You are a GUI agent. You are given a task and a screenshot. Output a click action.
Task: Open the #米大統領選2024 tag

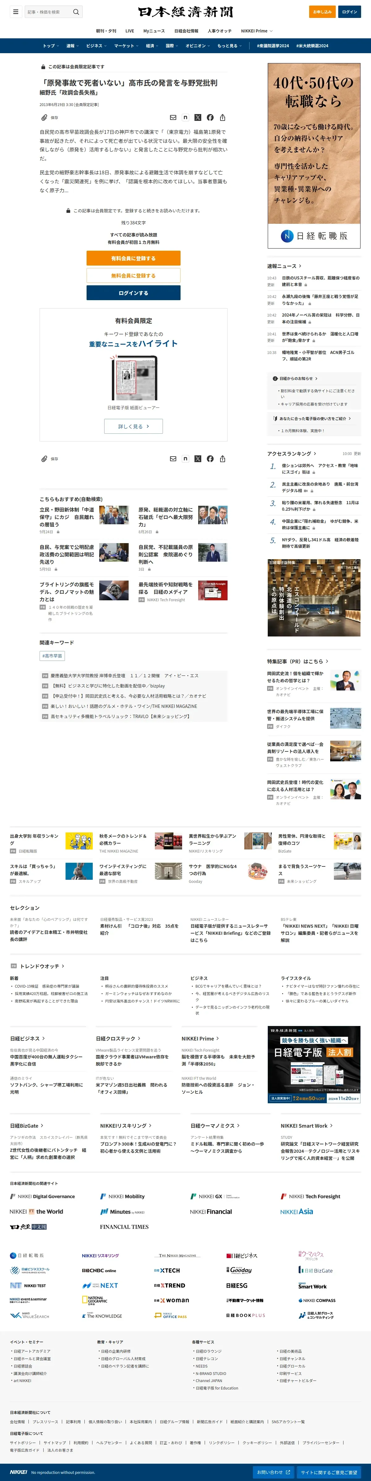pyautogui.click(x=312, y=45)
